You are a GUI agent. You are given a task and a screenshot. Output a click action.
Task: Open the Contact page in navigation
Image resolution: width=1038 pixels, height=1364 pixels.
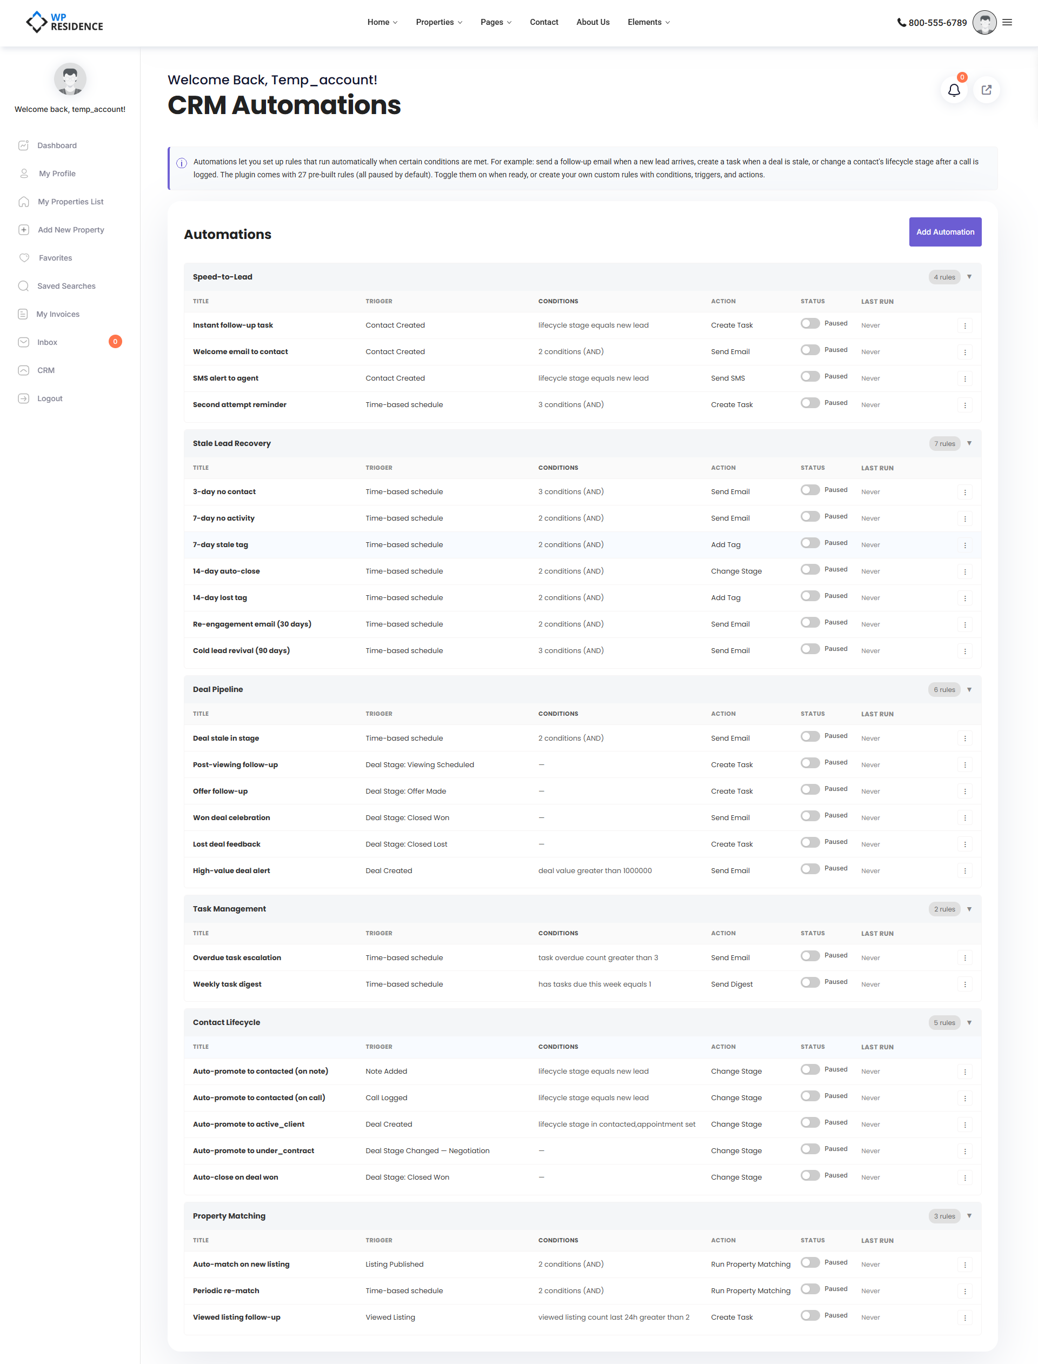pyautogui.click(x=544, y=22)
